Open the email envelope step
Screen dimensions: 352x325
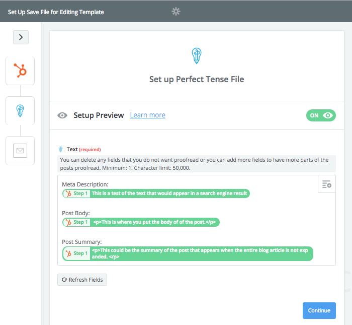(x=20, y=151)
